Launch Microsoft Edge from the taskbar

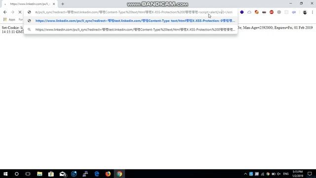tap(97, 174)
